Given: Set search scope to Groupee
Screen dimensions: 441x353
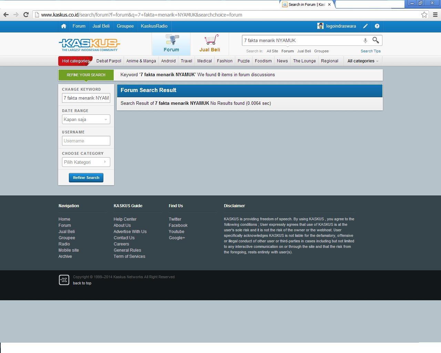Looking at the screenshot, I should pyautogui.click(x=321, y=51).
